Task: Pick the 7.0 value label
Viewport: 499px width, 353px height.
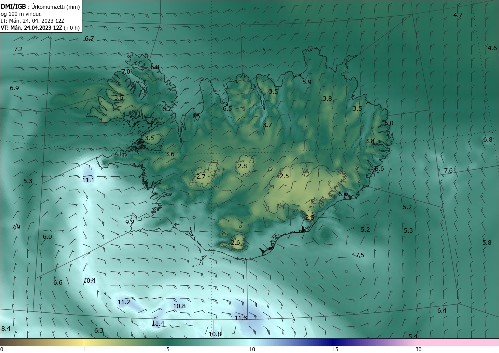Action: pyautogui.click(x=126, y=72)
